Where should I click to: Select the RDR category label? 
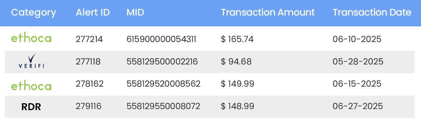[31, 107]
